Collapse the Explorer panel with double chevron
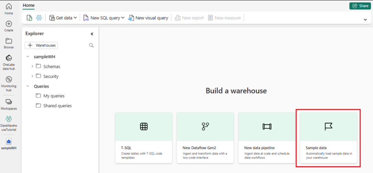The image size is (373, 173). click(92, 34)
